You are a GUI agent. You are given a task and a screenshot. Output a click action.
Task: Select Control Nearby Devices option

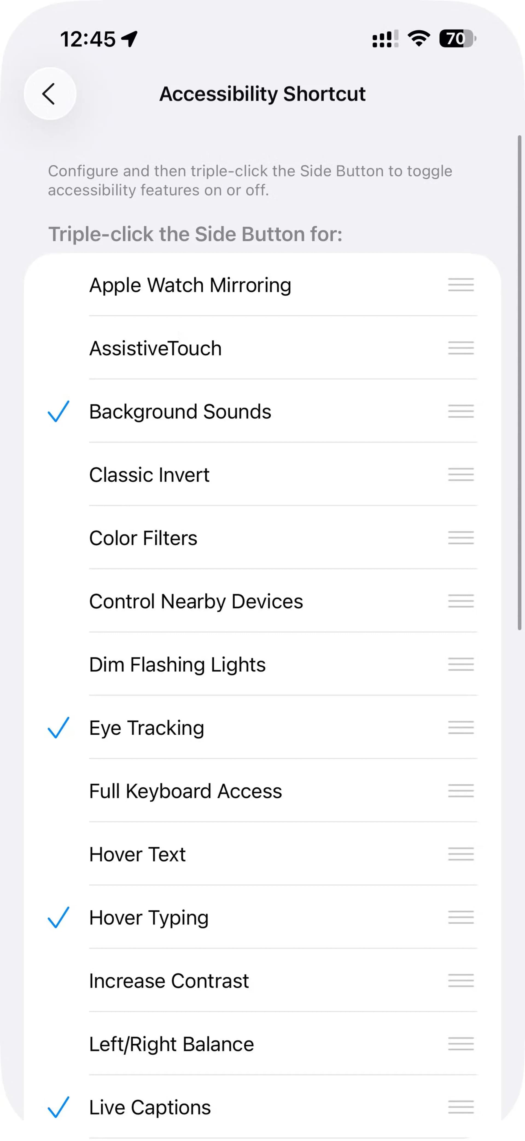click(196, 601)
